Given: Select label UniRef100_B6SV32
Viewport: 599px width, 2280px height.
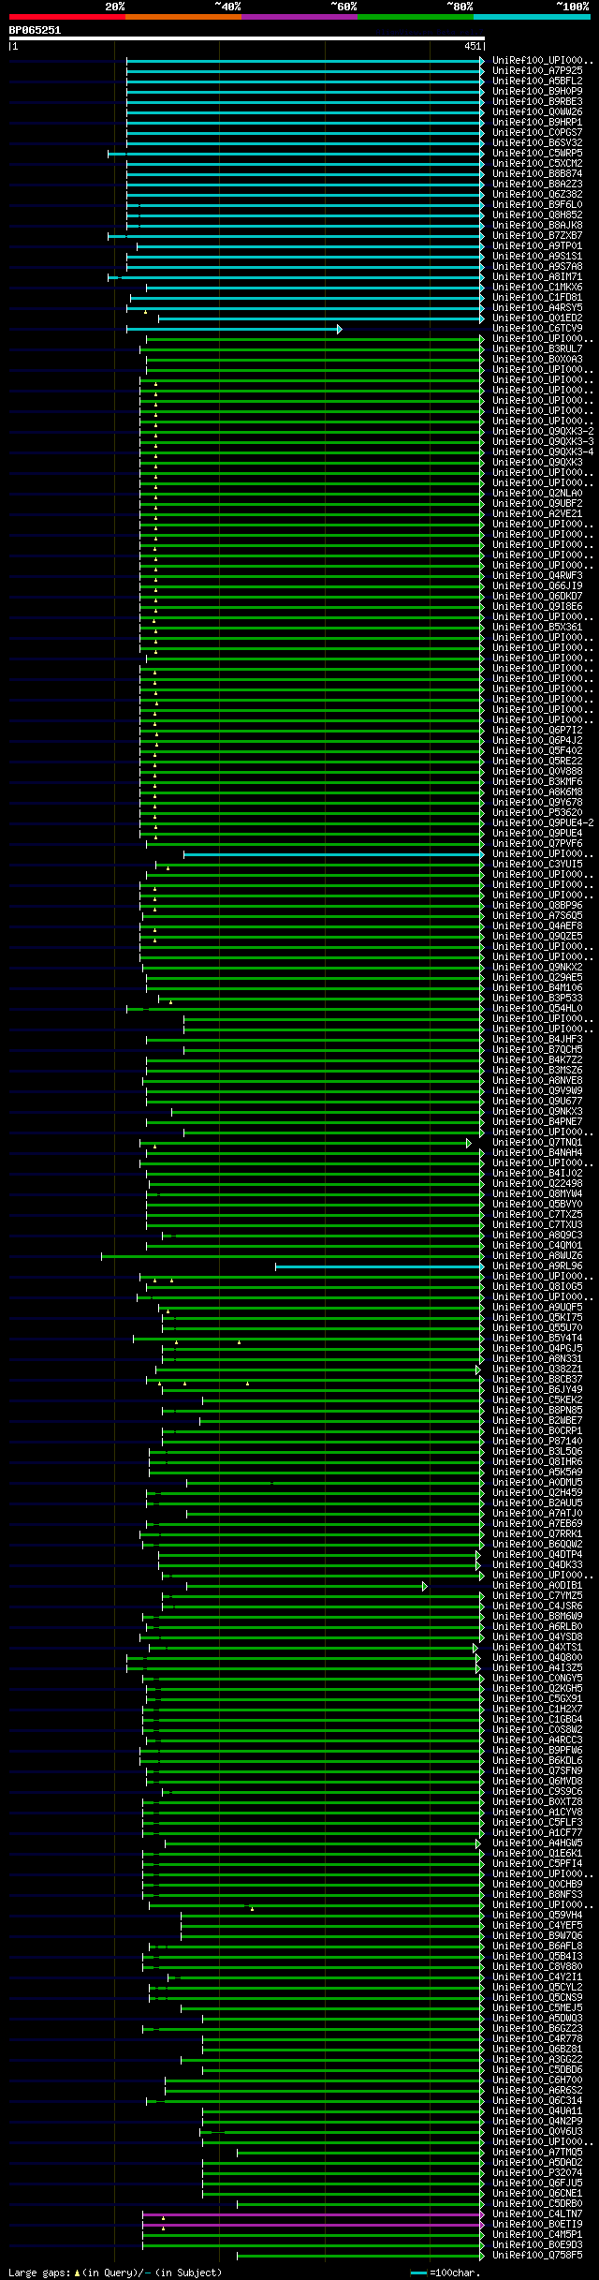Looking at the screenshot, I should click(x=537, y=143).
